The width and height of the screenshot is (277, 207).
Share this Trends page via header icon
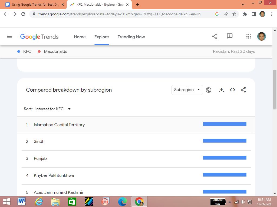click(215, 36)
